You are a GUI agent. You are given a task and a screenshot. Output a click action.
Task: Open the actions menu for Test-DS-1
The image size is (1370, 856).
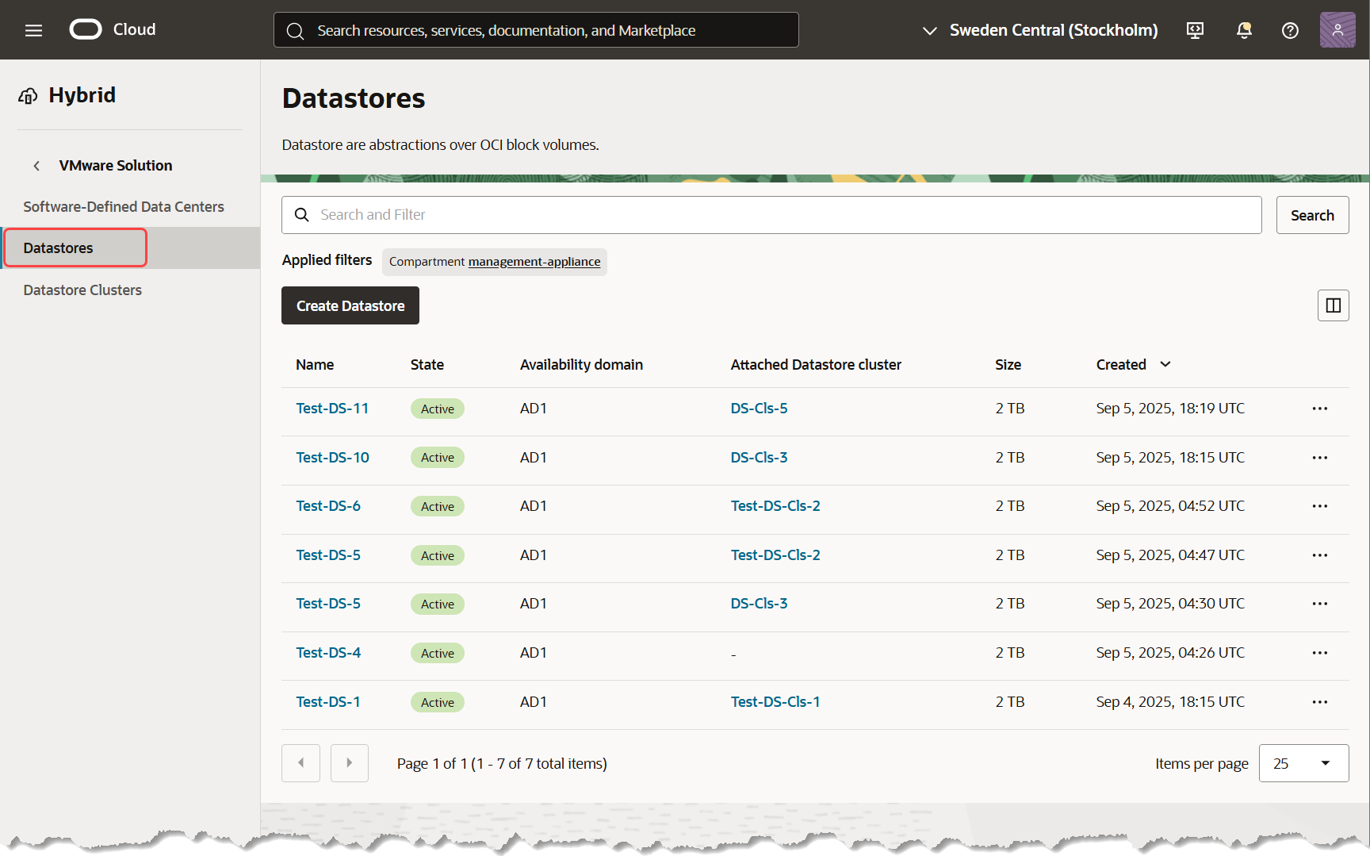1320,702
